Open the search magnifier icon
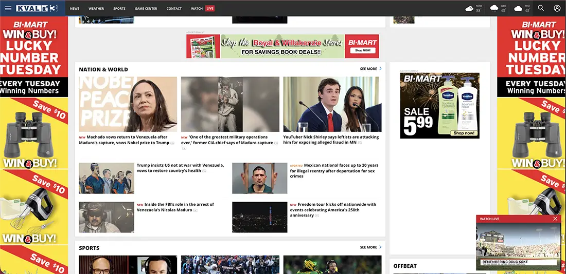Image resolution: width=566 pixels, height=274 pixels. [541, 8]
